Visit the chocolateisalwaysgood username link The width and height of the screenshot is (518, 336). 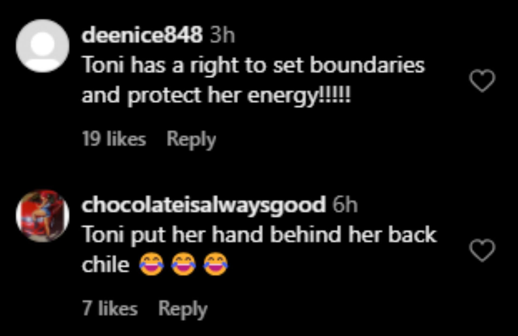pos(204,205)
